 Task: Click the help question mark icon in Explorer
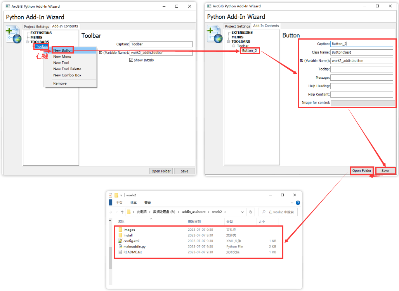(298, 203)
